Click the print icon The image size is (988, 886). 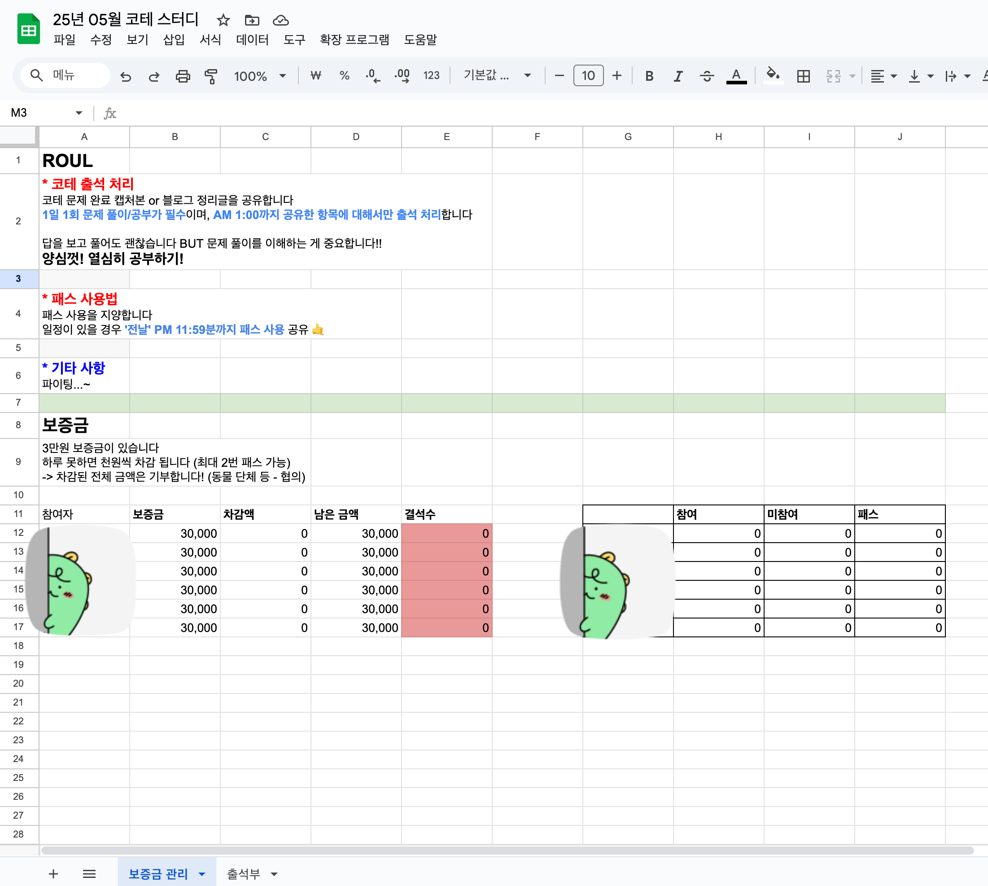pyautogui.click(x=183, y=76)
